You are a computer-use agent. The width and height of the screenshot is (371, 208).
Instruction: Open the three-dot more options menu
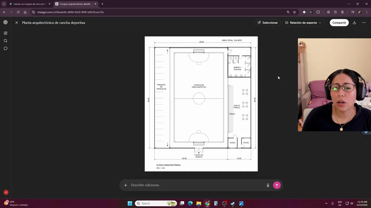coord(364,23)
